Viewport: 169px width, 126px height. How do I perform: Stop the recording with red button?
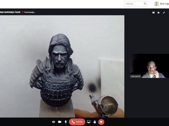coord(101,122)
